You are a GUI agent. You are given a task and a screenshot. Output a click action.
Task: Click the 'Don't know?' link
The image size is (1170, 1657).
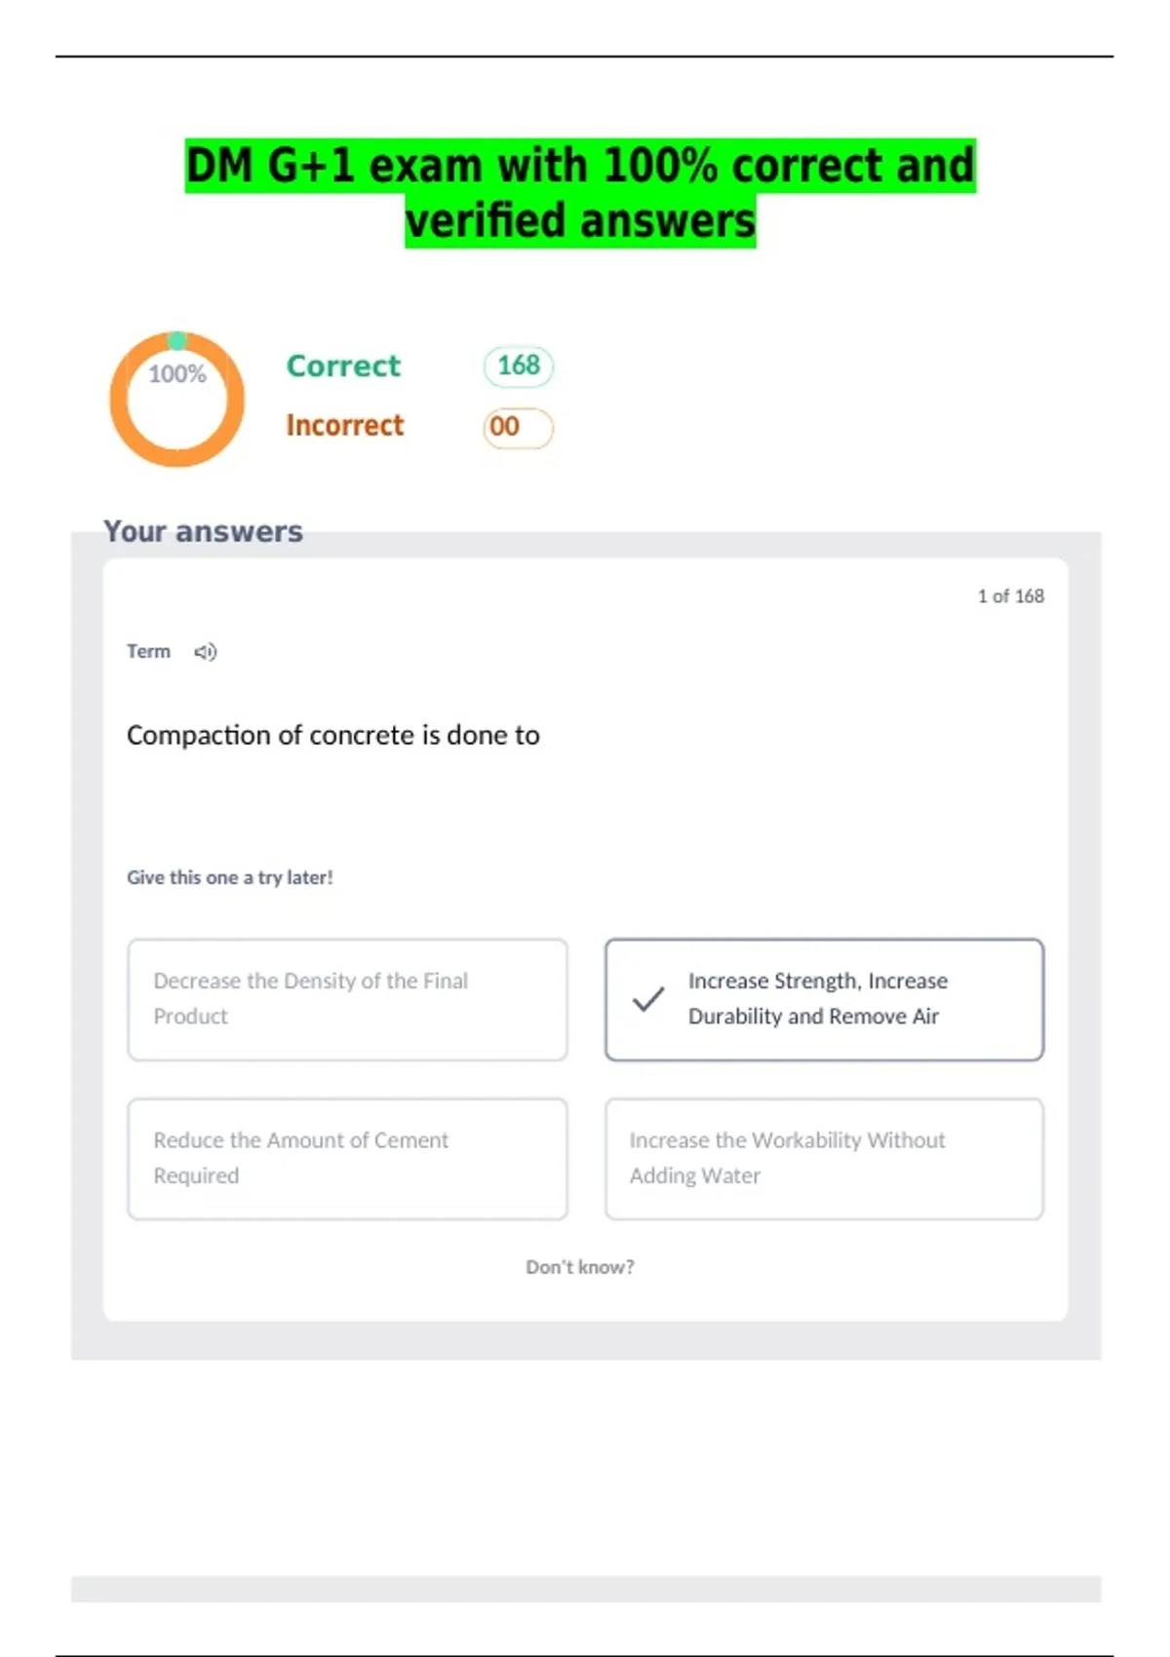click(x=580, y=1267)
